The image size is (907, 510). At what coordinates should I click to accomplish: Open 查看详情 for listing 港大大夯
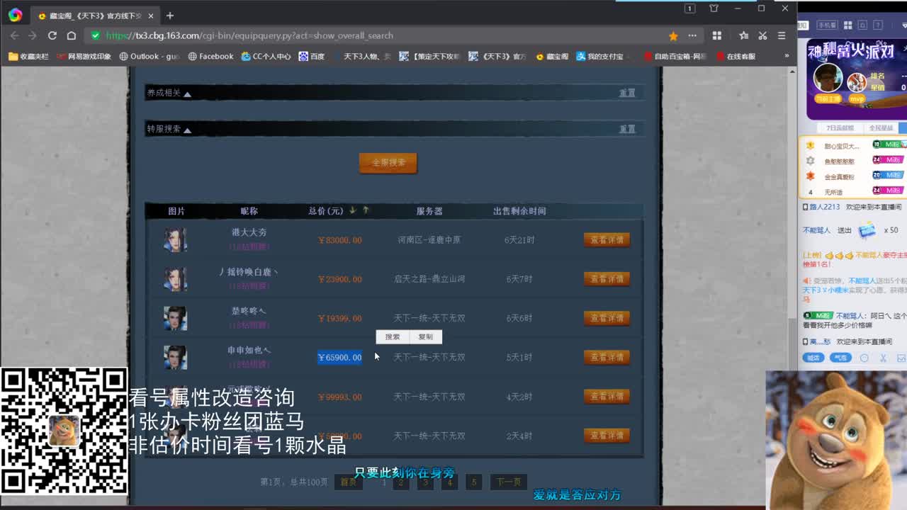tap(607, 239)
